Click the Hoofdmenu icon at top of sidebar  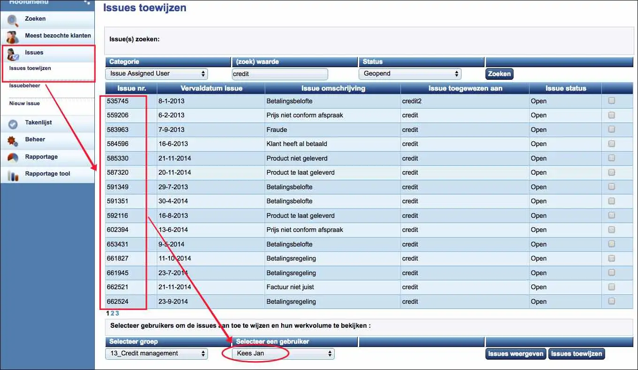point(86,2)
